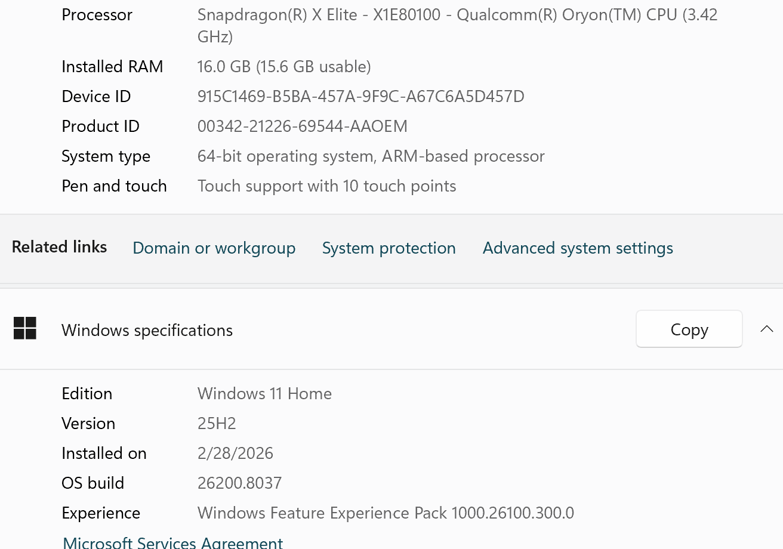783x549 pixels.
Task: Open the Microsoft Services Agreement
Action: click(172, 542)
